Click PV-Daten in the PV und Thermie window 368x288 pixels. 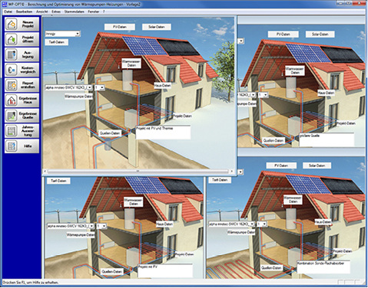pyautogui.click(x=120, y=27)
